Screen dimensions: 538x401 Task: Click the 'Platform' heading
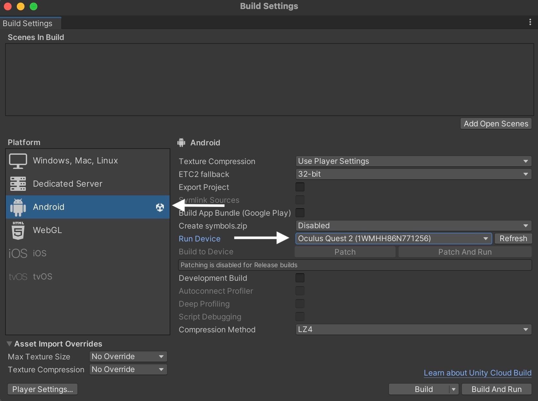(24, 142)
